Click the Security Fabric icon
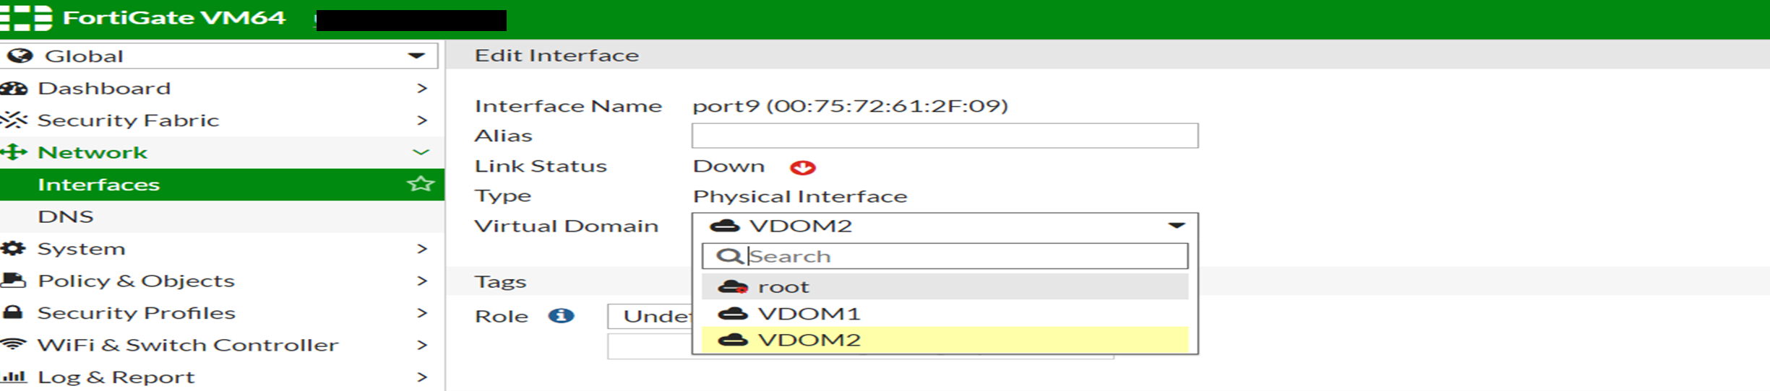The height and width of the screenshot is (391, 1770). (x=14, y=120)
